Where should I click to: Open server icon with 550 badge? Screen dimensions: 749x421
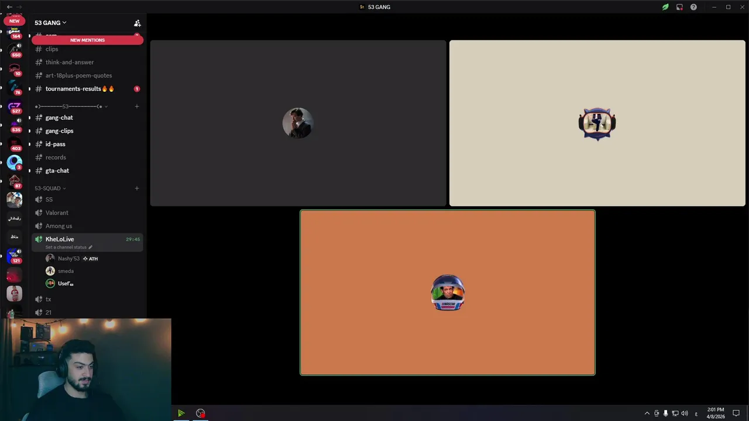pos(14,50)
